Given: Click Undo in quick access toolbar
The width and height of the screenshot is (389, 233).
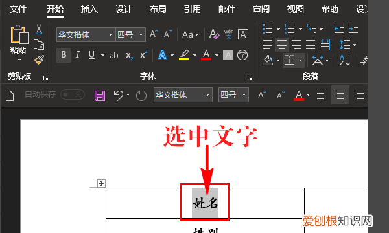Looking at the screenshot, I should 119,95.
